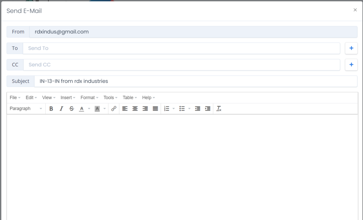
Task: Open the background color dropdown arrow
Action: [x=105, y=109]
